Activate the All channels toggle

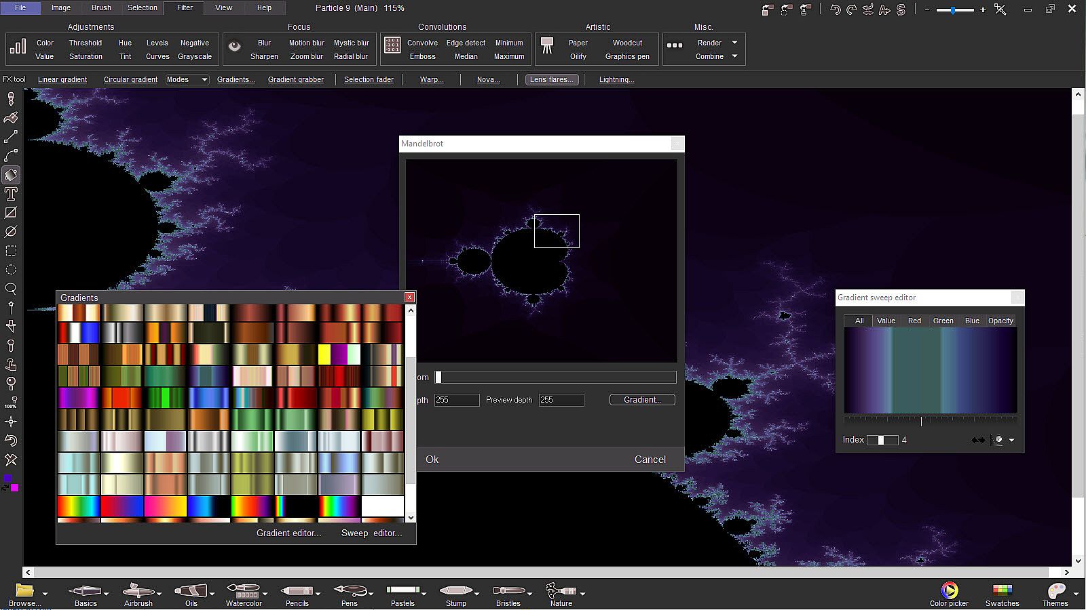859,321
